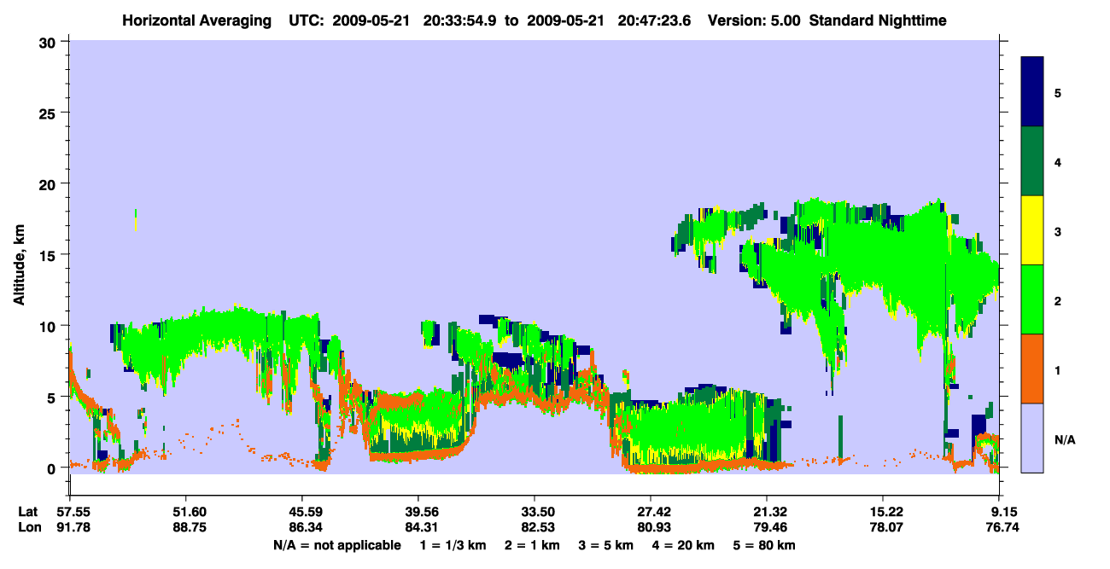The image size is (1110, 569).
Task: Click the latitude value 57.55
Action: (x=69, y=512)
